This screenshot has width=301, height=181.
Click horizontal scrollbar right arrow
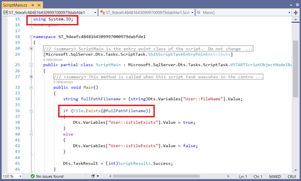click(228, 176)
